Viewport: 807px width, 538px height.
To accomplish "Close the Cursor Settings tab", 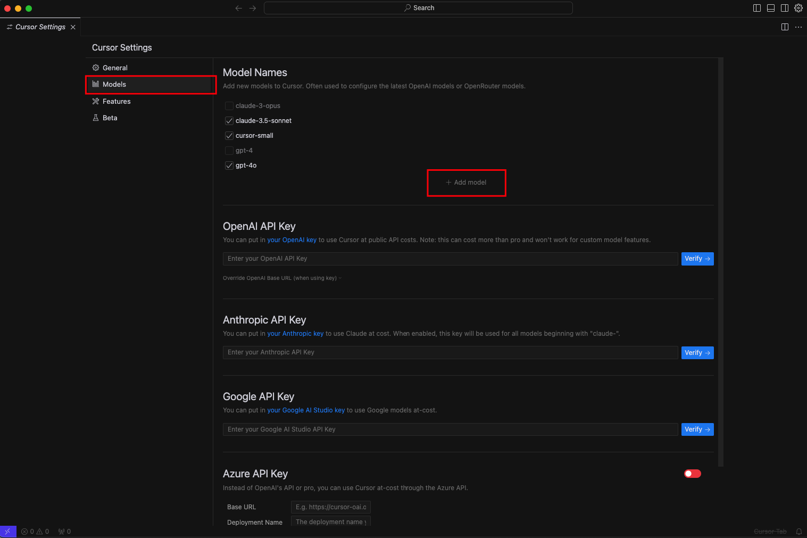I will 73,27.
